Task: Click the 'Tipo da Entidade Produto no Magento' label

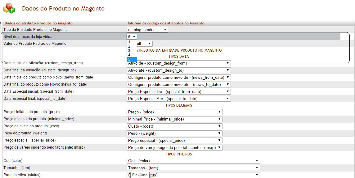Action: 36,30
